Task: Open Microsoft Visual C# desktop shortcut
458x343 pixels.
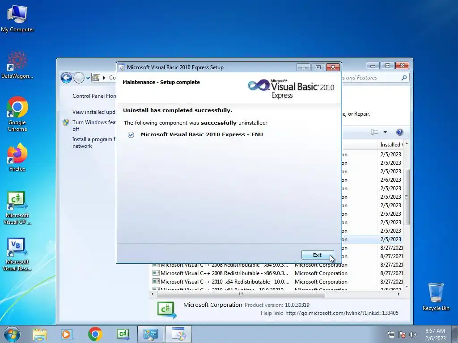Action: (17, 208)
